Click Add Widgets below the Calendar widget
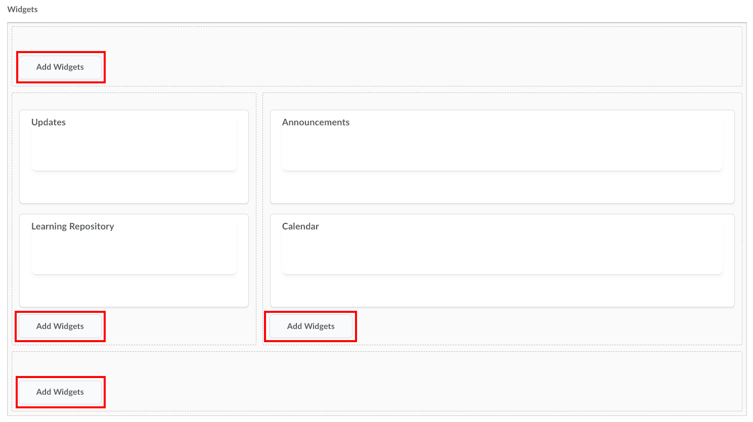 tap(311, 326)
